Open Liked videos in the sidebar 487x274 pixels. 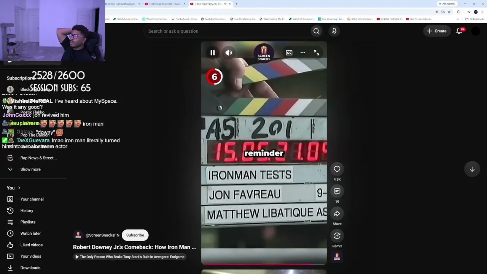31,245
